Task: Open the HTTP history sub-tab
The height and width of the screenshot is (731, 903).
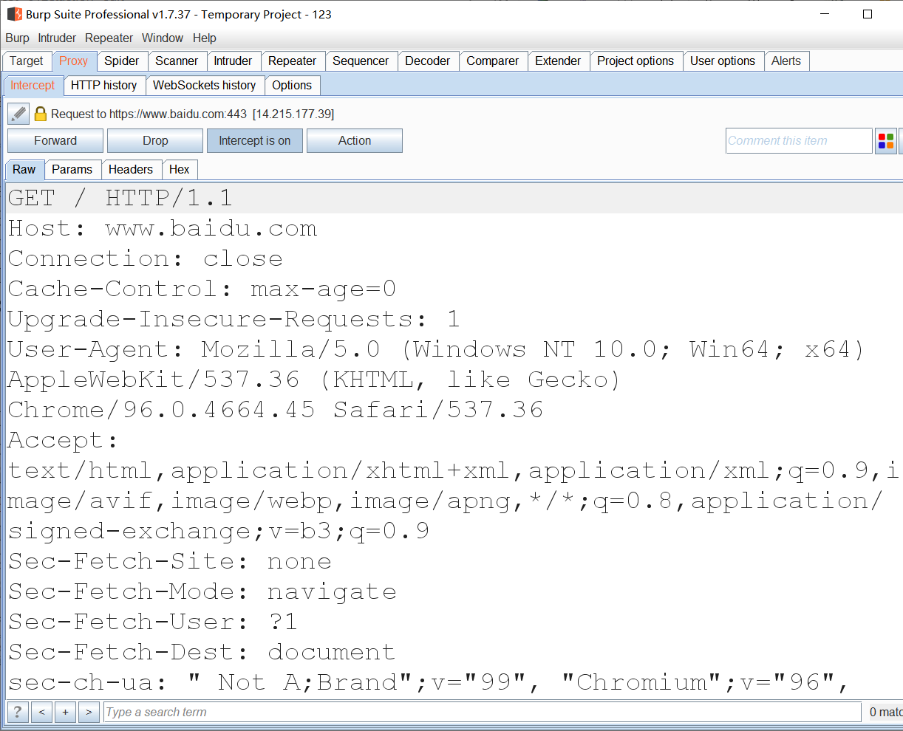Action: [x=104, y=85]
